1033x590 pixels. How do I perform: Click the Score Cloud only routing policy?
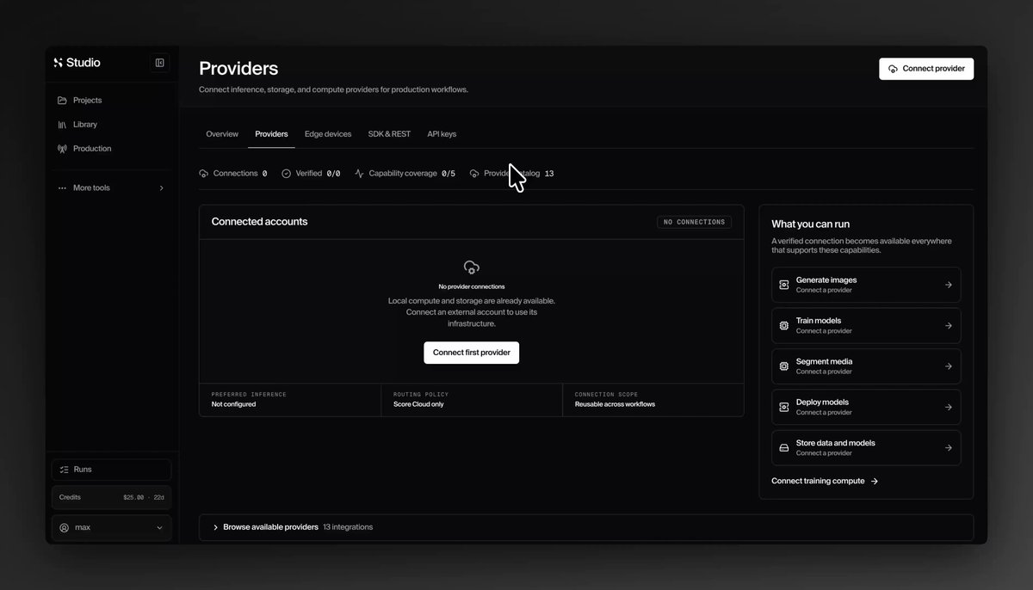[418, 404]
